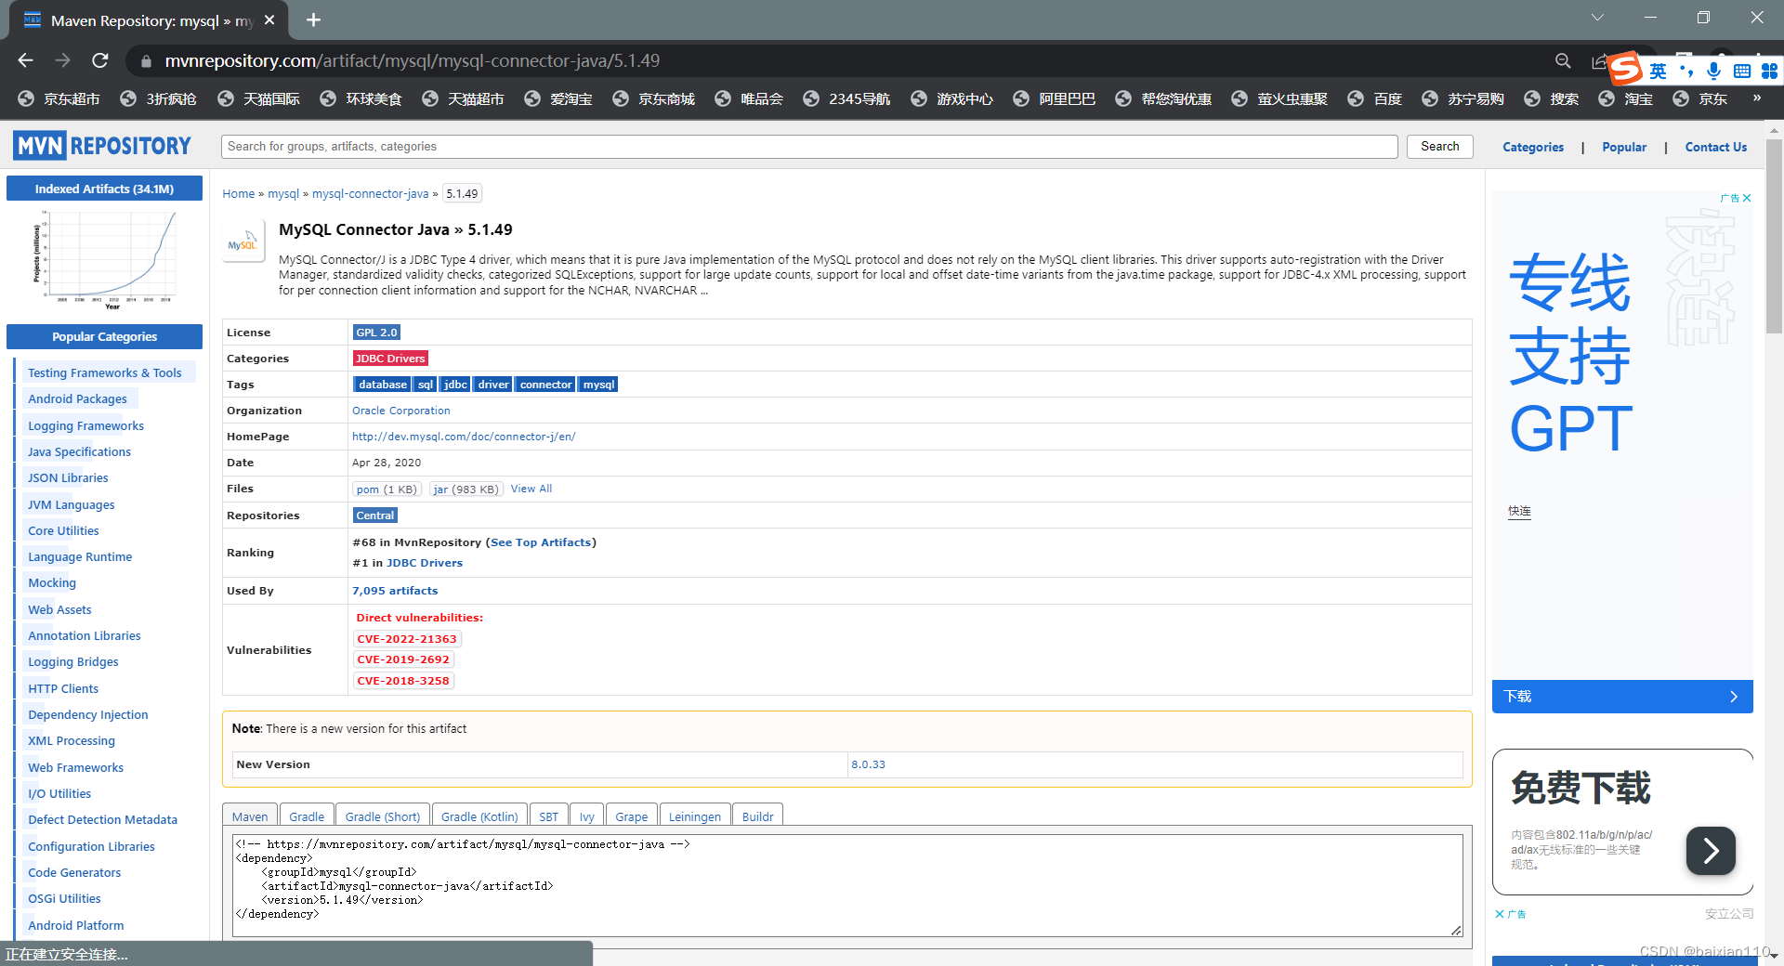Click the 'database' tag
The image size is (1784, 966).
point(382,385)
